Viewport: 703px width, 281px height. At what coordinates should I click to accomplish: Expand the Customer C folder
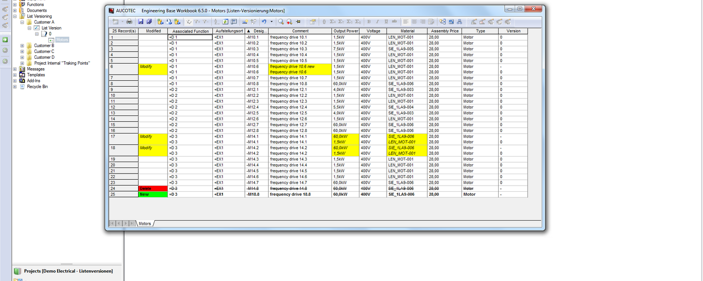pyautogui.click(x=22, y=51)
